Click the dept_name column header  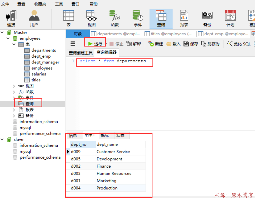click(x=121, y=145)
